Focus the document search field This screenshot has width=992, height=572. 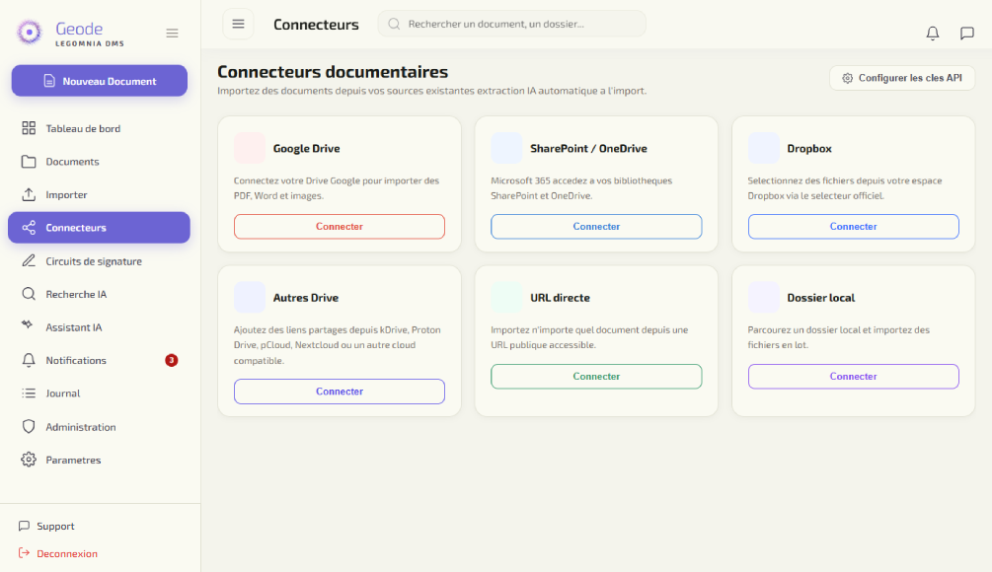tap(512, 24)
